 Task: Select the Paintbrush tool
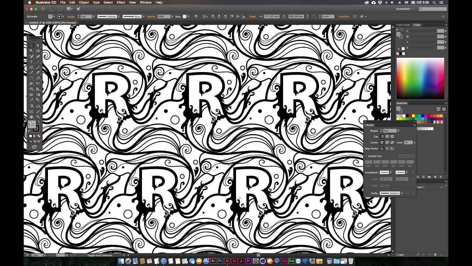tap(38, 68)
